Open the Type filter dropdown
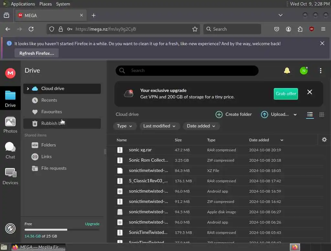331x251 pixels. click(124, 126)
